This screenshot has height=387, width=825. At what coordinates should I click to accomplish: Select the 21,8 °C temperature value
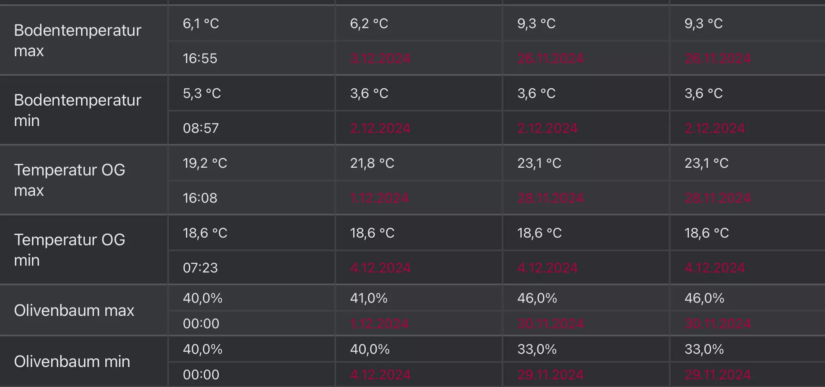point(372,163)
